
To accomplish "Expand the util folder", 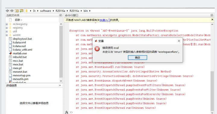I will coord(7,31).
